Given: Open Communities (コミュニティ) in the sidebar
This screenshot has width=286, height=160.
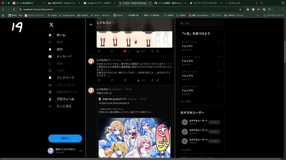Looking at the screenshot, I should point(61,85).
